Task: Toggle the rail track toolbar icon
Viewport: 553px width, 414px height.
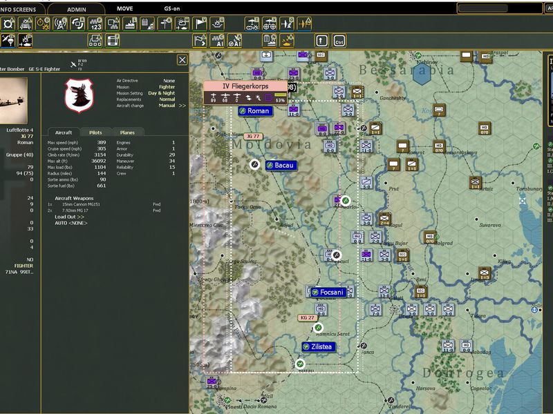Action: [x=26, y=24]
